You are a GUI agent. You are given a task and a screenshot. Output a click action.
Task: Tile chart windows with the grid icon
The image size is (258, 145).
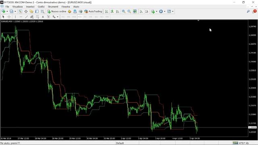click(x=135, y=11)
